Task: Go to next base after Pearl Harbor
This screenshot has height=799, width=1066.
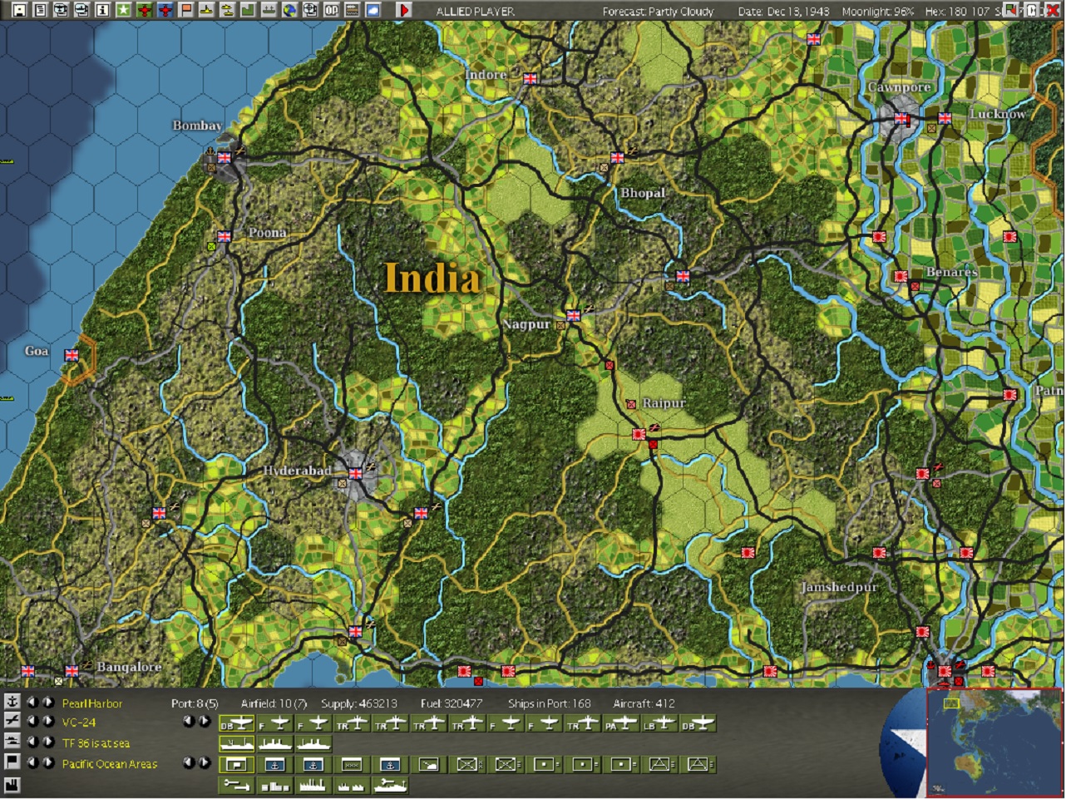Action: [x=48, y=703]
